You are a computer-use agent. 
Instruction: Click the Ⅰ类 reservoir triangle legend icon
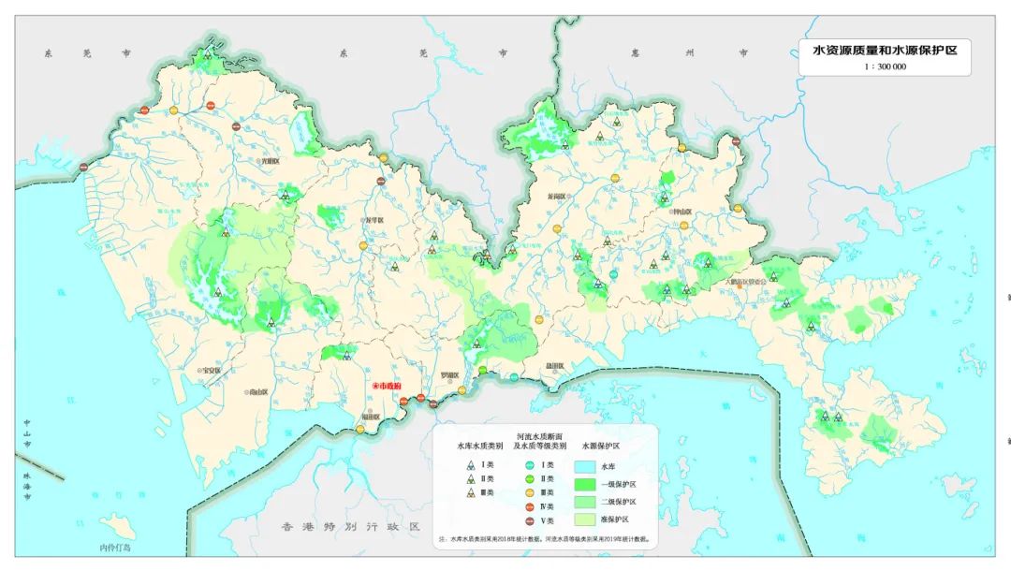[471, 464]
